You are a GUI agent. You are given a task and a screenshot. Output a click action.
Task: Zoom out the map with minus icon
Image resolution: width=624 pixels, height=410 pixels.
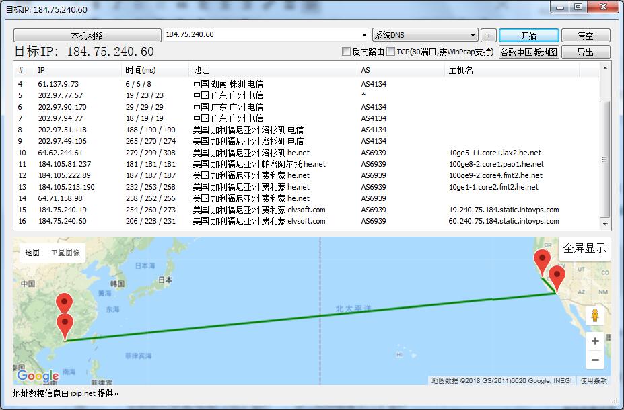click(594, 360)
